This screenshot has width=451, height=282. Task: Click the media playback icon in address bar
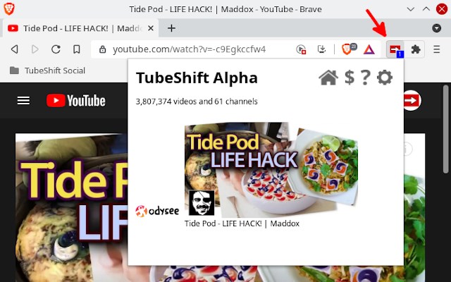point(301,49)
